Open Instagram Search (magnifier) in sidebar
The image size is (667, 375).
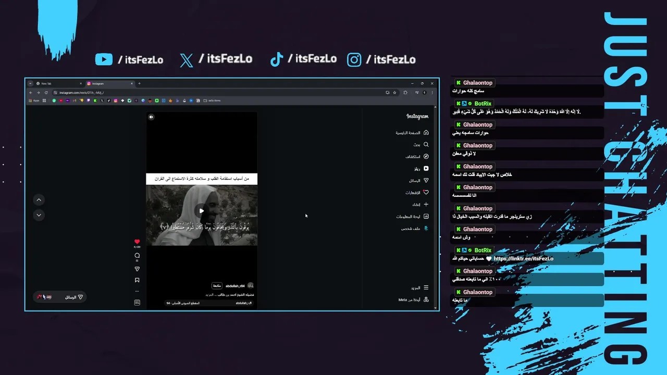tap(426, 145)
